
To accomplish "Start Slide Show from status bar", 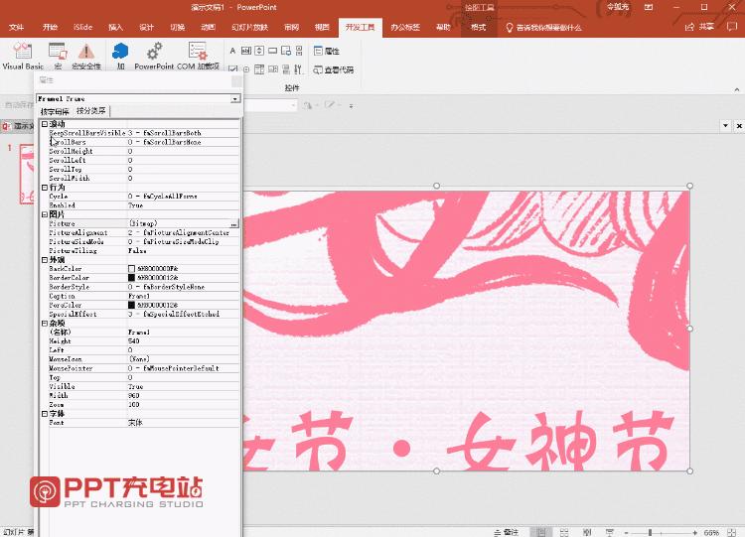I will (610, 533).
